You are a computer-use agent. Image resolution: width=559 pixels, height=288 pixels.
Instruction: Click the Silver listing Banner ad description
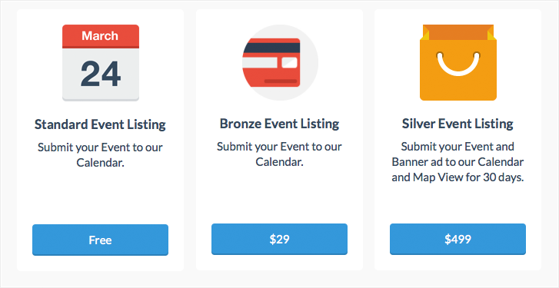tap(458, 162)
